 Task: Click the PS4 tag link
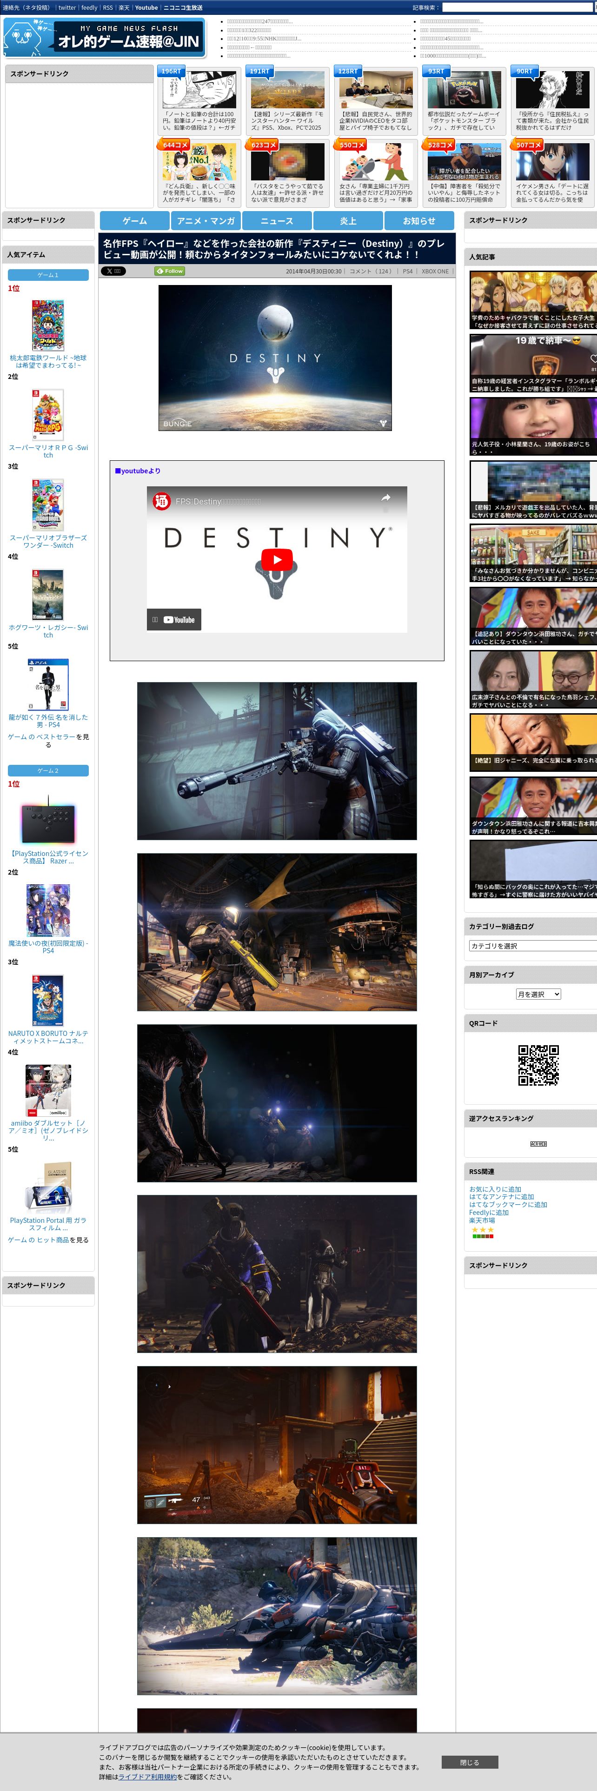407,271
